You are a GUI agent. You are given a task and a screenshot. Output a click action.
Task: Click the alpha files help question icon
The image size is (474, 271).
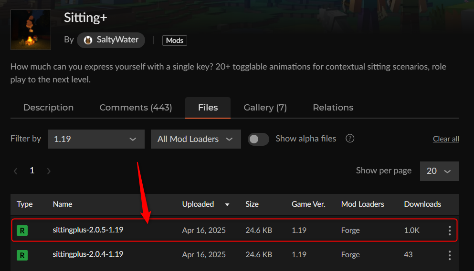click(x=350, y=139)
